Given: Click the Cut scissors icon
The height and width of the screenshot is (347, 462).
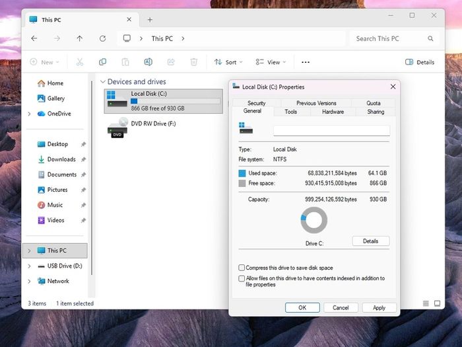Looking at the screenshot, I should tap(80, 62).
